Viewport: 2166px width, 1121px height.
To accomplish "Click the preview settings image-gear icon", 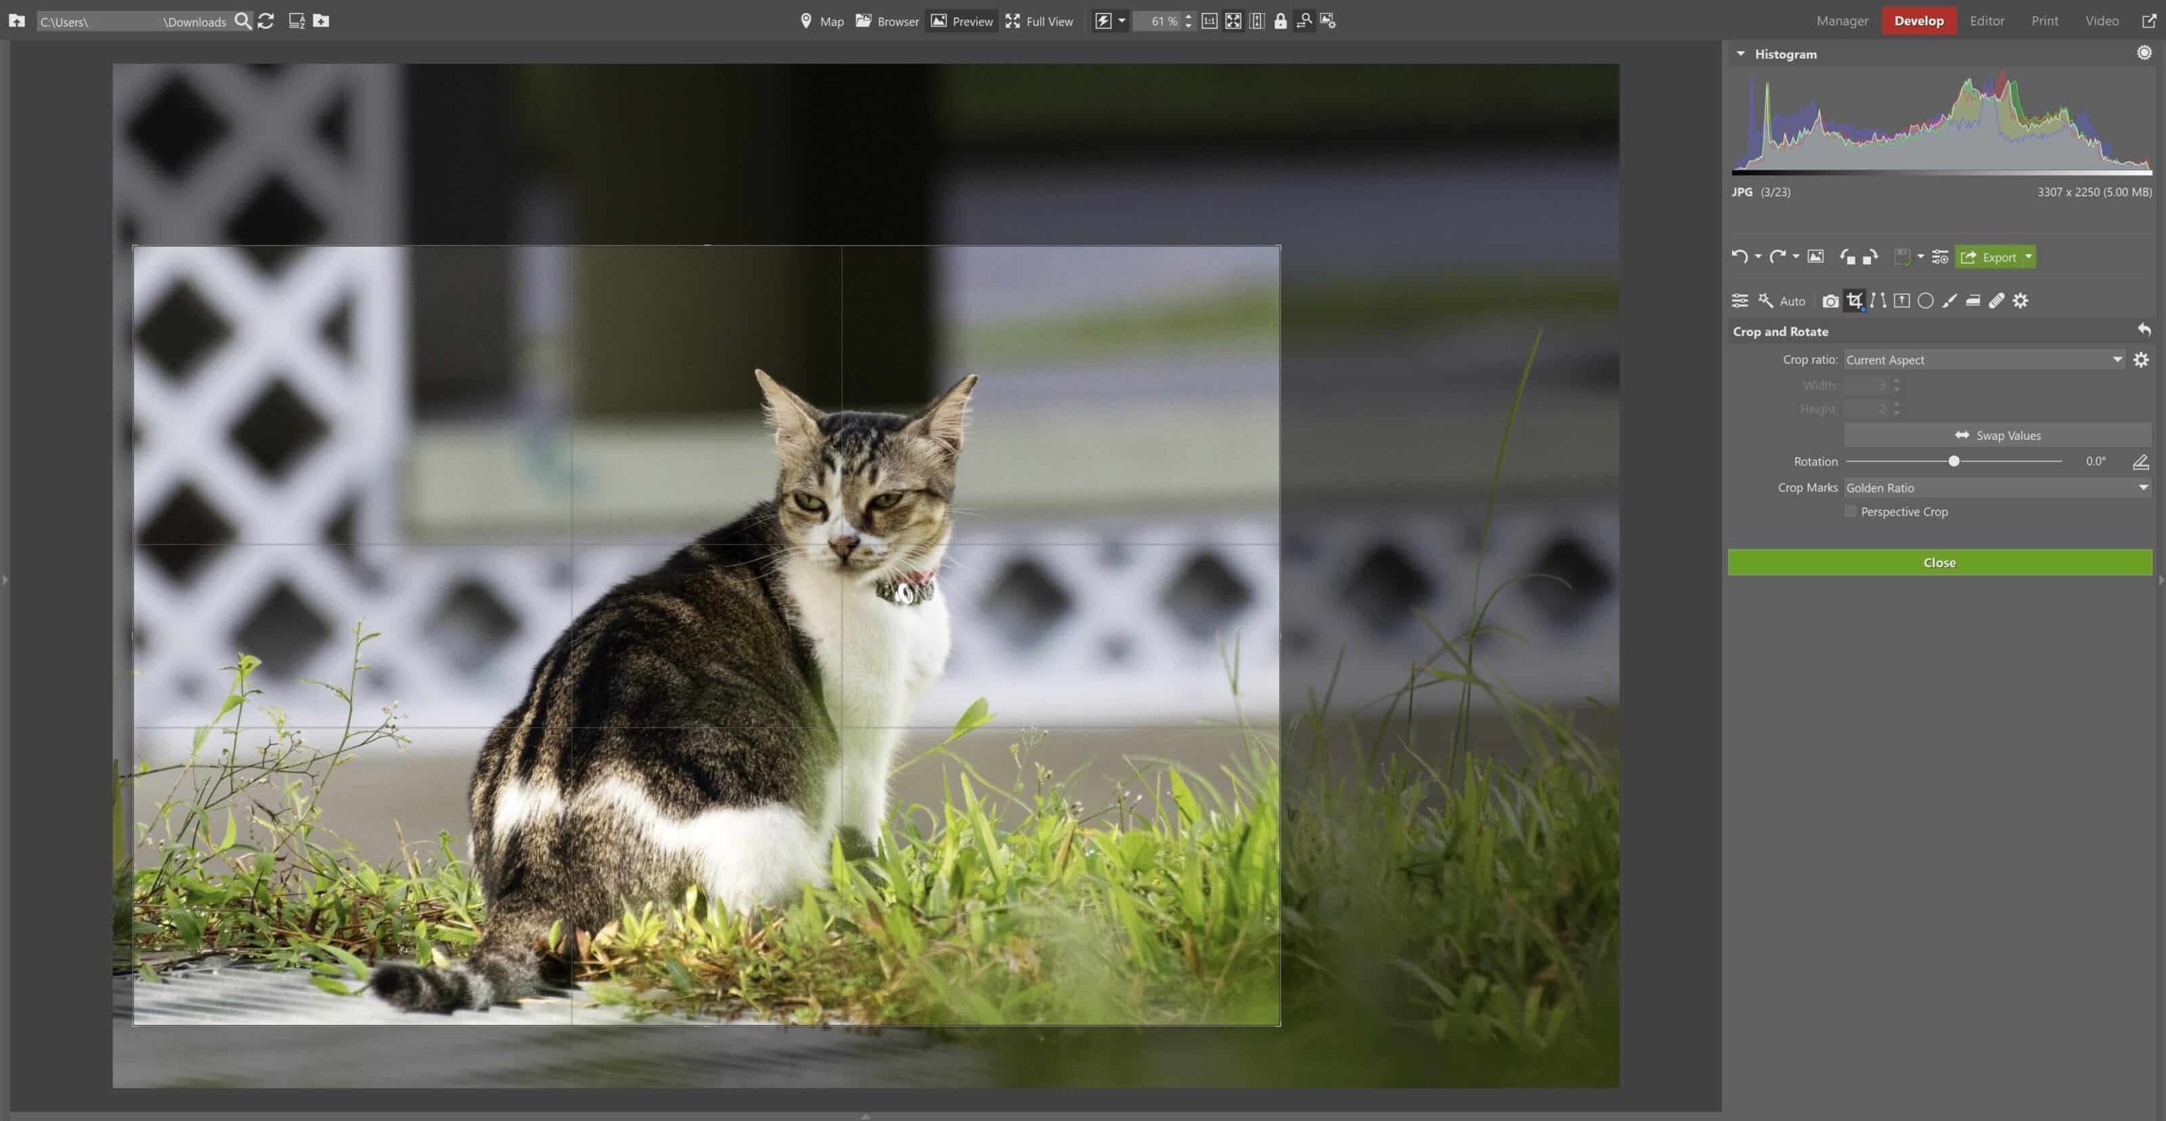I will coord(1327,21).
